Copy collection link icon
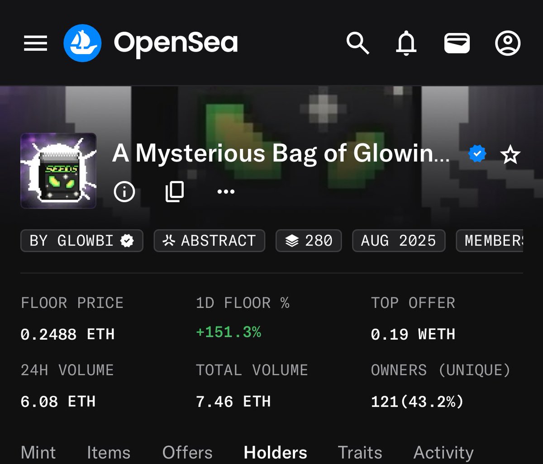This screenshot has width=543, height=464. click(175, 192)
